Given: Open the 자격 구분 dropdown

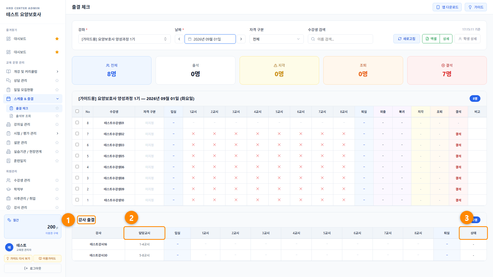Looking at the screenshot, I should (277, 39).
